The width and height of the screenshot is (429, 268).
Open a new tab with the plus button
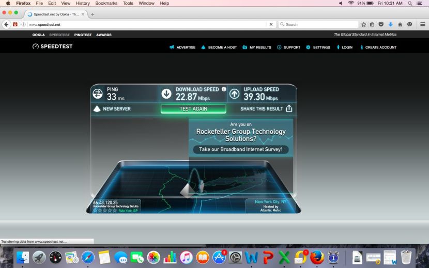click(x=93, y=14)
